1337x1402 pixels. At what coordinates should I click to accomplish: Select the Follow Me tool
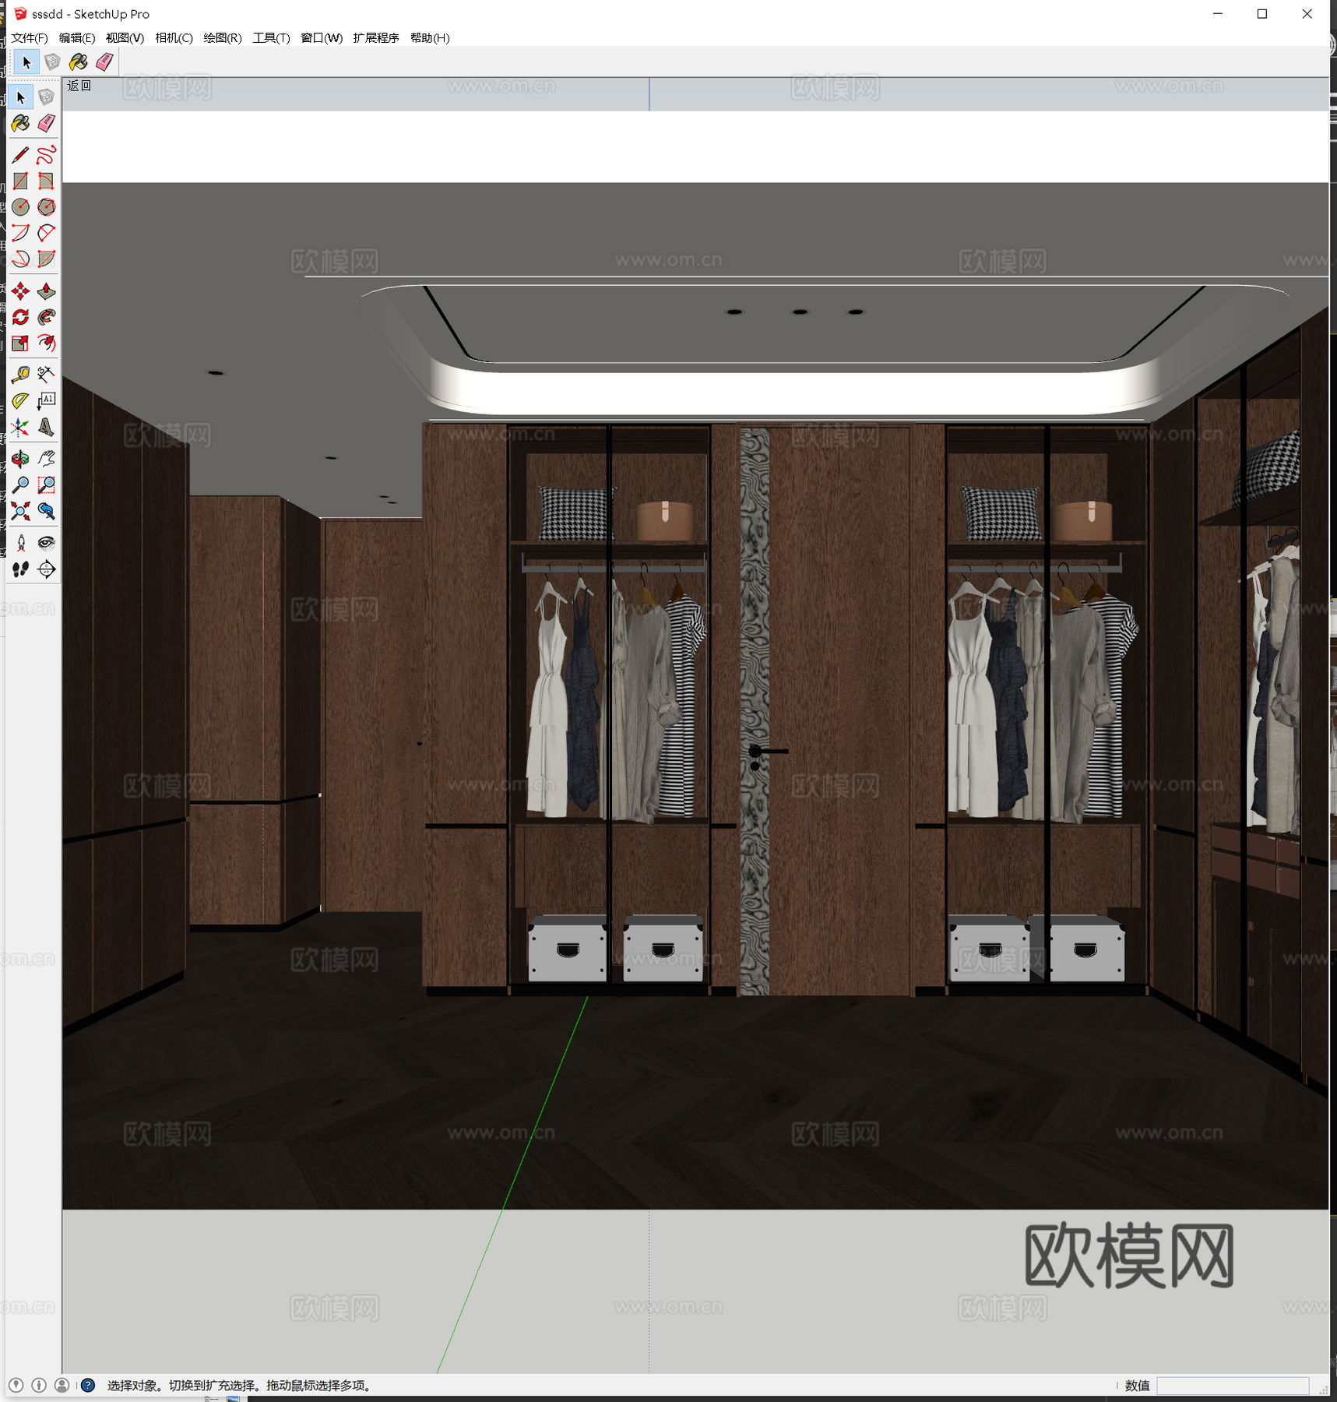[x=47, y=317]
